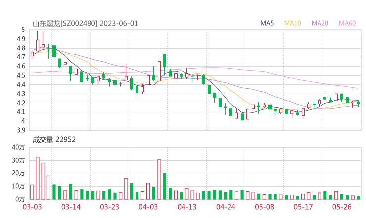Select the 03-14 date label
This screenshot has width=366, height=218.
[71, 207]
